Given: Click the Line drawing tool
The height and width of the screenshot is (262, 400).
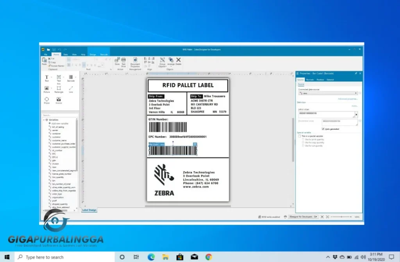Looking at the screenshot, I should (71, 89).
